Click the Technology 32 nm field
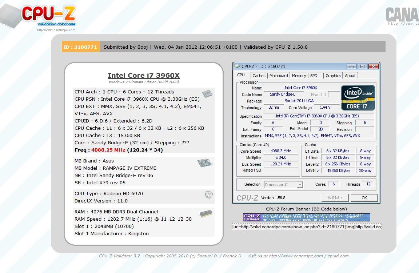 (274, 107)
